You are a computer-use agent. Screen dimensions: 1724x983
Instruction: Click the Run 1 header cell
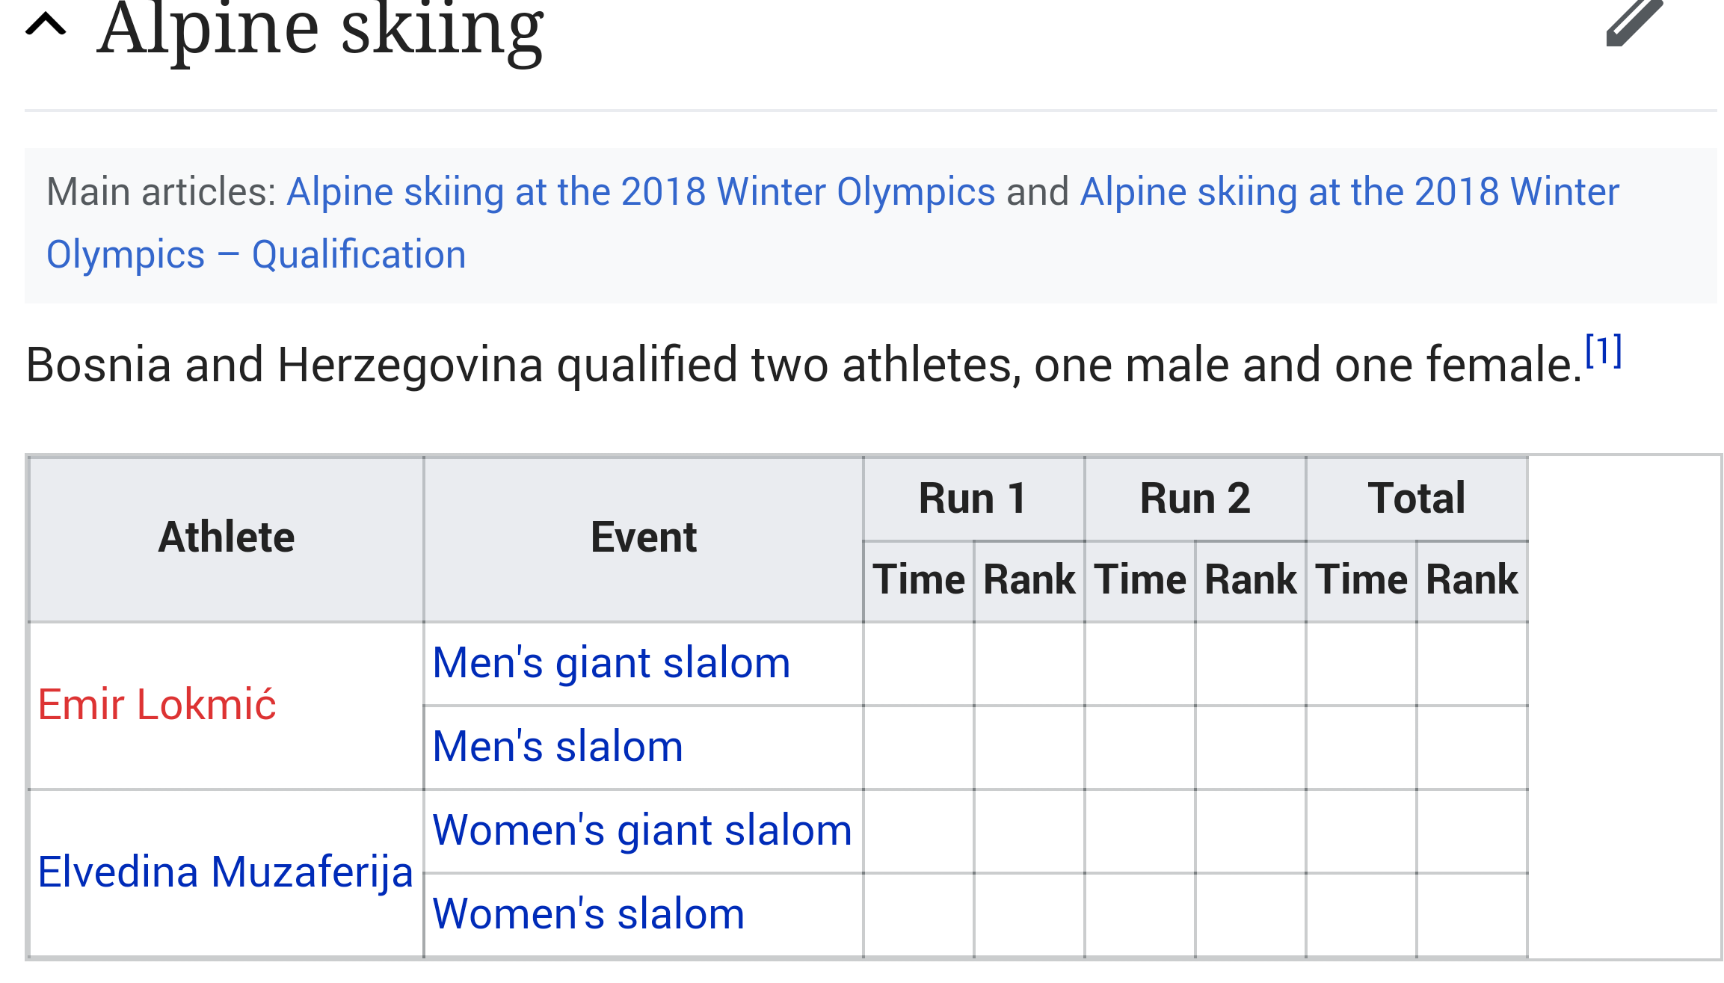[x=973, y=499]
